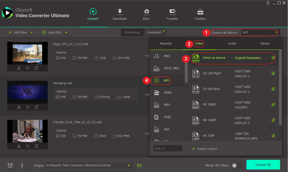Screen dimensions: 288x172
Task: Switch to the Audio format tab
Action: [232, 44]
